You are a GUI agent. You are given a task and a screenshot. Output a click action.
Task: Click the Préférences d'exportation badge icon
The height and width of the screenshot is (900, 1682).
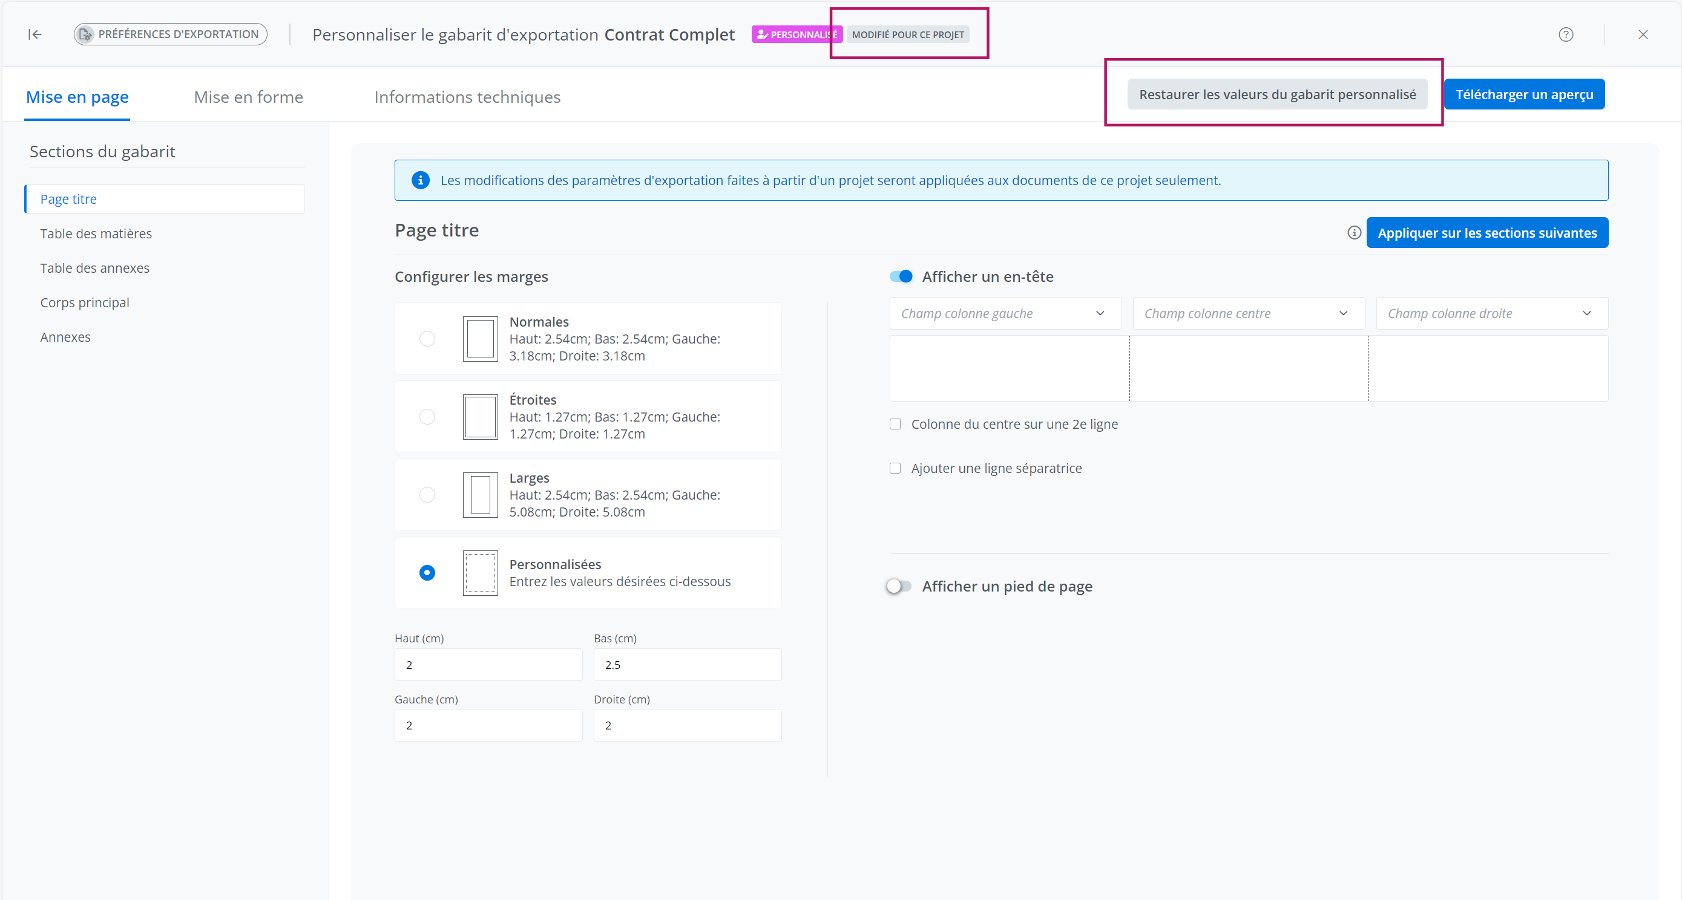point(86,34)
